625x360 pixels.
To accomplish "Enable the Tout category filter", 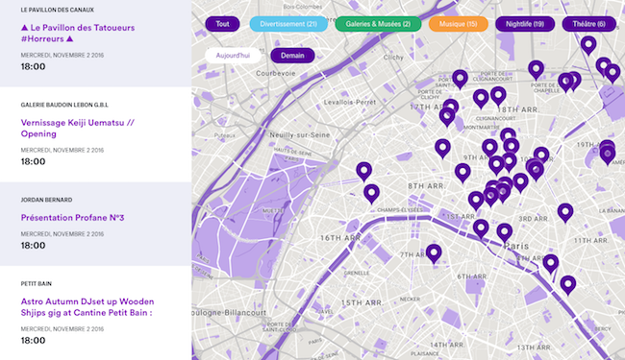I will click(x=222, y=24).
